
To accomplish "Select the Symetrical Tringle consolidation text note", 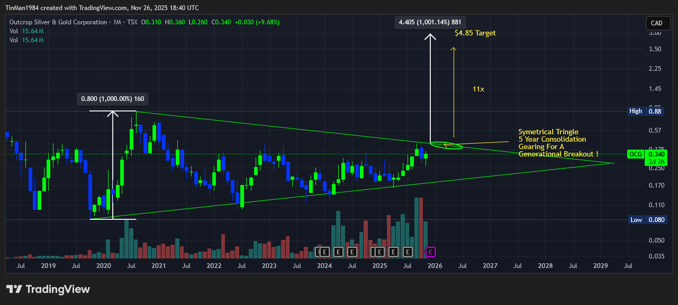I will click(558, 143).
